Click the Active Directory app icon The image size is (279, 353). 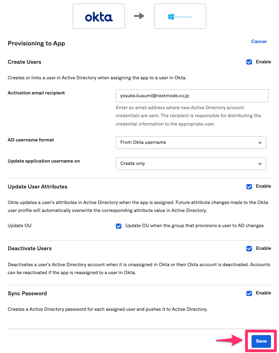coord(180,16)
